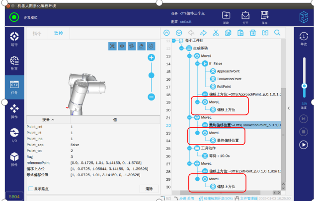The image size is (314, 201).
Task: Switch to the 指令 tab
Action: click(x=37, y=34)
